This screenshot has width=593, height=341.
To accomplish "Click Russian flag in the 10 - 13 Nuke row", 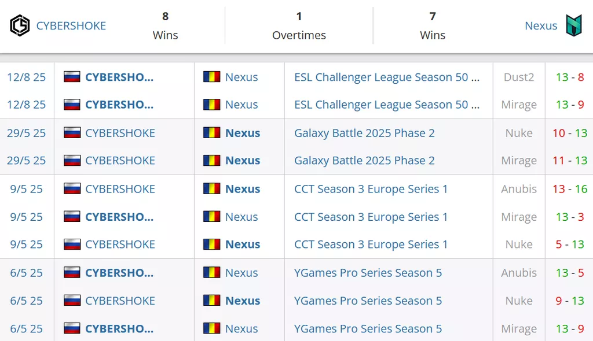I will (x=72, y=133).
